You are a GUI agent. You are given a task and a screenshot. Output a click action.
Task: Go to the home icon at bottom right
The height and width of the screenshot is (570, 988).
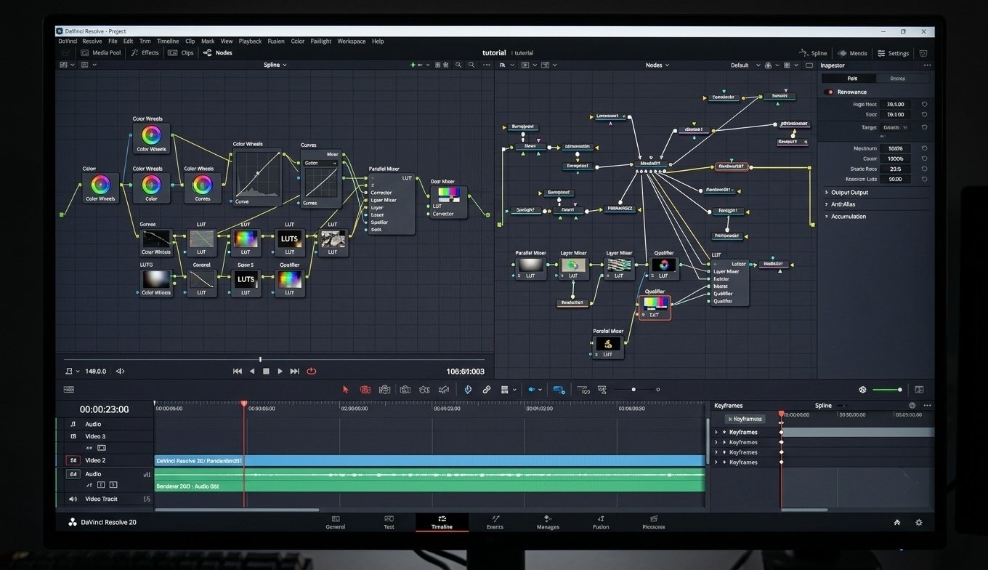pyautogui.click(x=897, y=522)
